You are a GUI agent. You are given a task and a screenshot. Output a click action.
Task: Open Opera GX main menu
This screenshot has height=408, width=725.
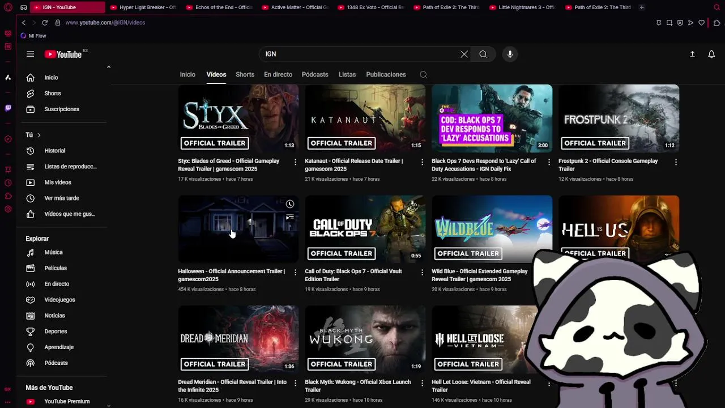(8, 7)
